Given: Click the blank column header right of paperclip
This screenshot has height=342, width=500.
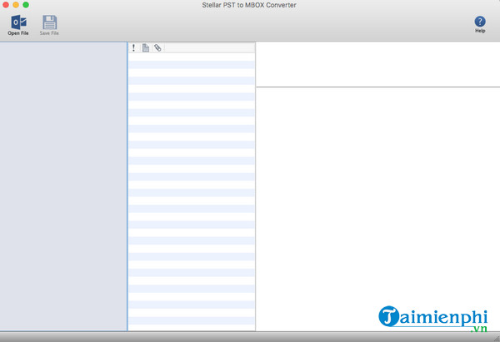Looking at the screenshot, I should pos(208,48).
